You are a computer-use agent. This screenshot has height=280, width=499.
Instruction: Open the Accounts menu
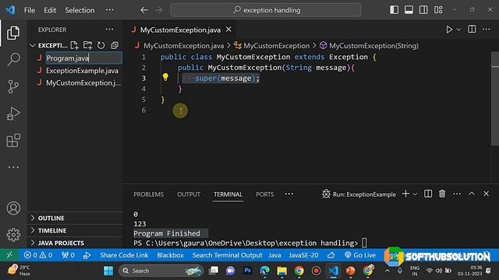click(x=13, y=208)
